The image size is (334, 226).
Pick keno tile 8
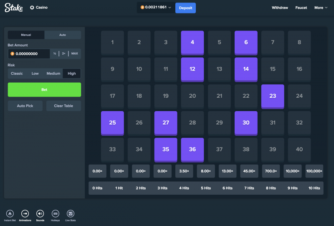point(299,43)
